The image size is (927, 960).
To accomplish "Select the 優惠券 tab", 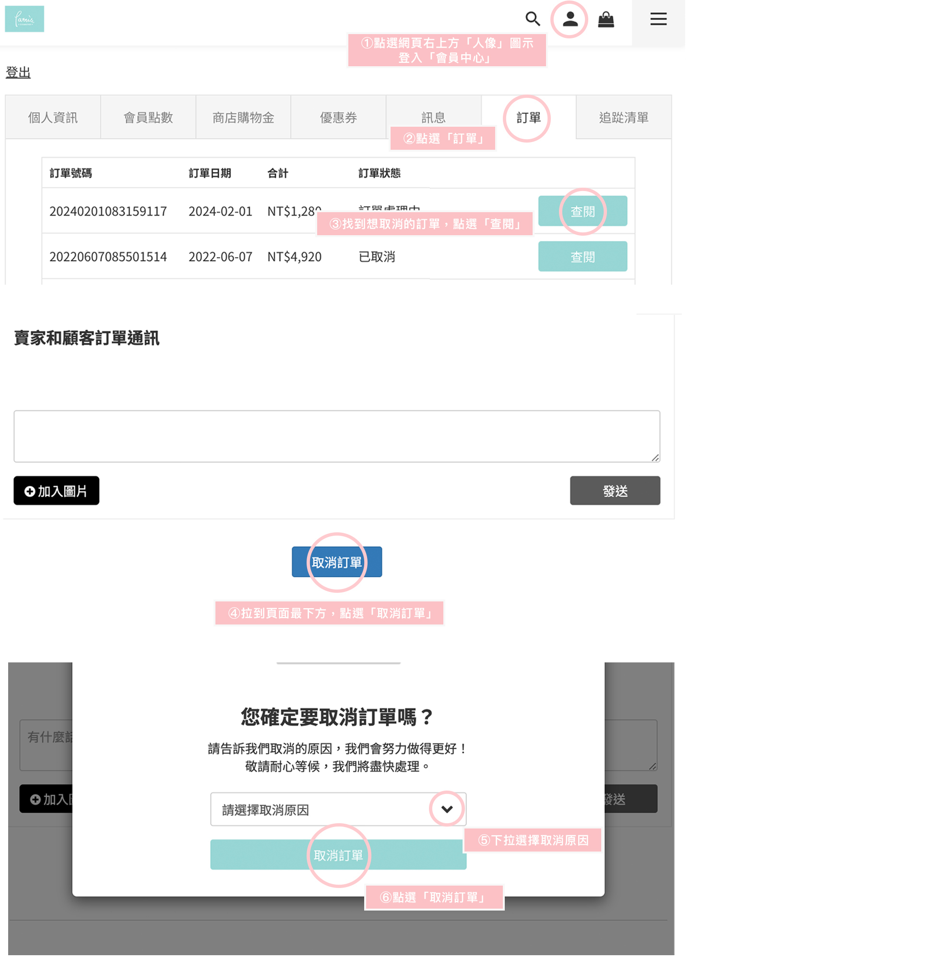I will point(338,118).
